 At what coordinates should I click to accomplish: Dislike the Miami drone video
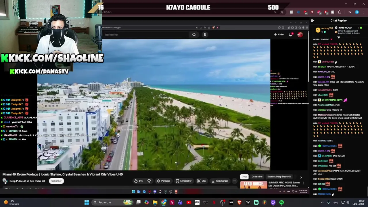pyautogui.click(x=149, y=181)
